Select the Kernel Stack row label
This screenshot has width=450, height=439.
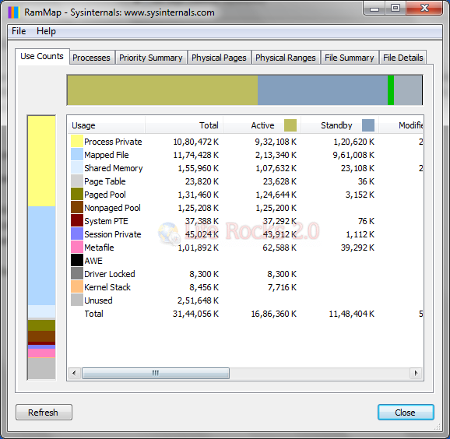tap(107, 287)
